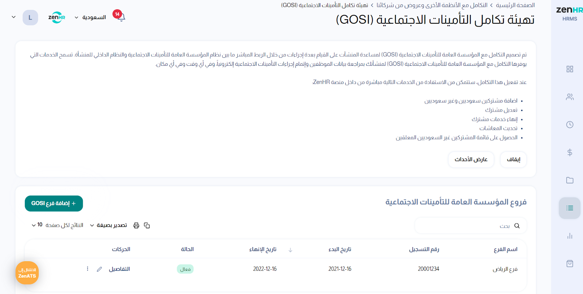583x294 pixels.
Task: Click the عارض الأحداث button
Action: pyautogui.click(x=471, y=160)
